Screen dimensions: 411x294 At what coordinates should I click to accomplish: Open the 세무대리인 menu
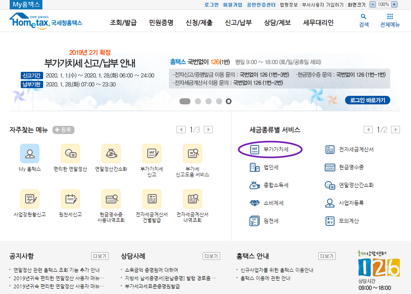318,23
